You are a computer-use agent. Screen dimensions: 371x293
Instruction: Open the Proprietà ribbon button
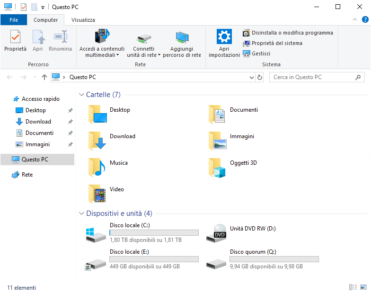coord(15,41)
